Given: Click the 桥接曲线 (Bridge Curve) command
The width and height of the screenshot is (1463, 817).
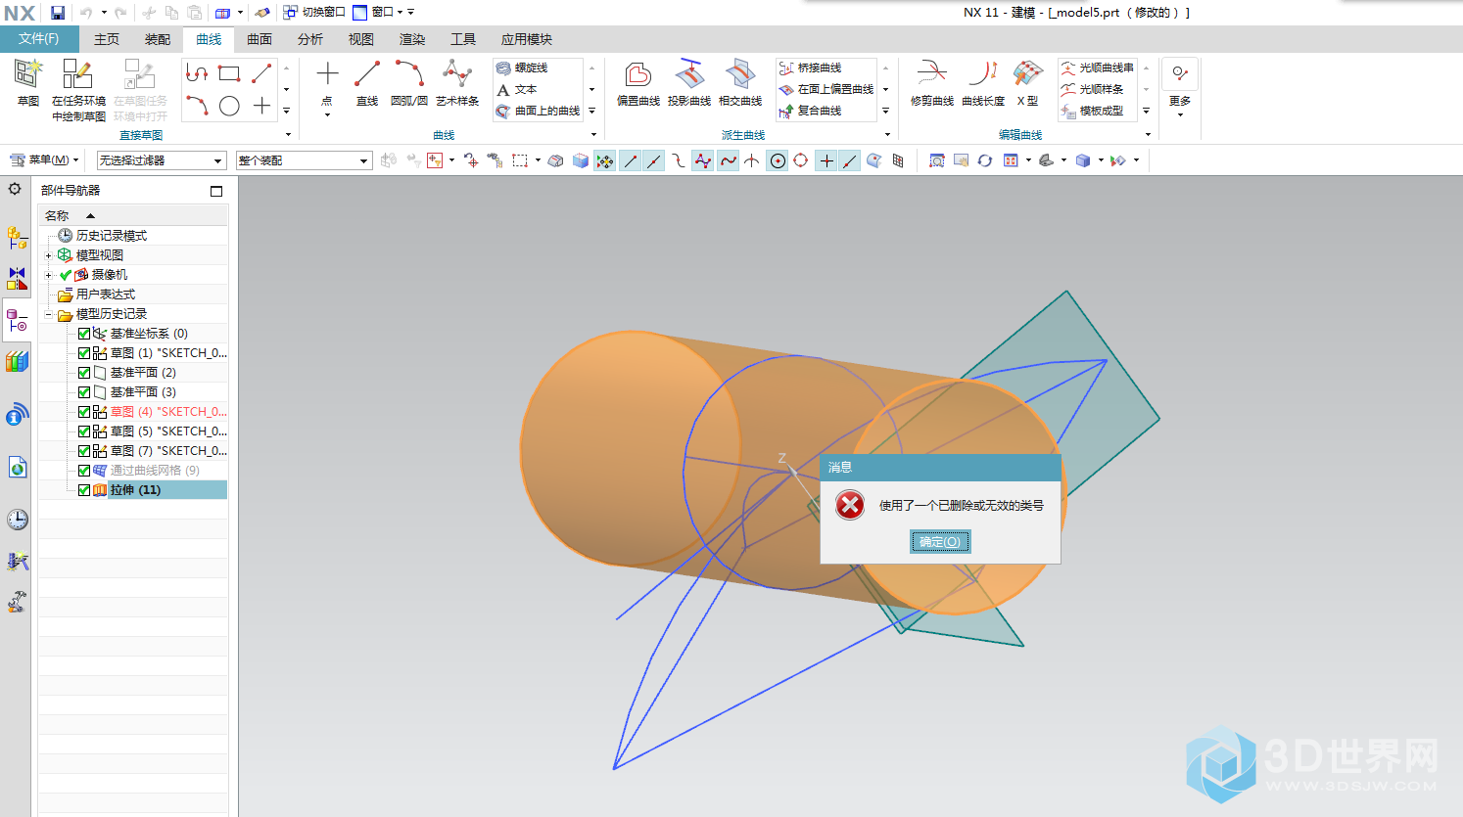Looking at the screenshot, I should 811,68.
